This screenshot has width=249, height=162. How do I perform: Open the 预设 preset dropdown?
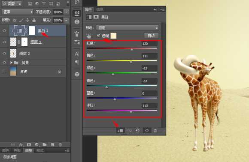coord(127,28)
